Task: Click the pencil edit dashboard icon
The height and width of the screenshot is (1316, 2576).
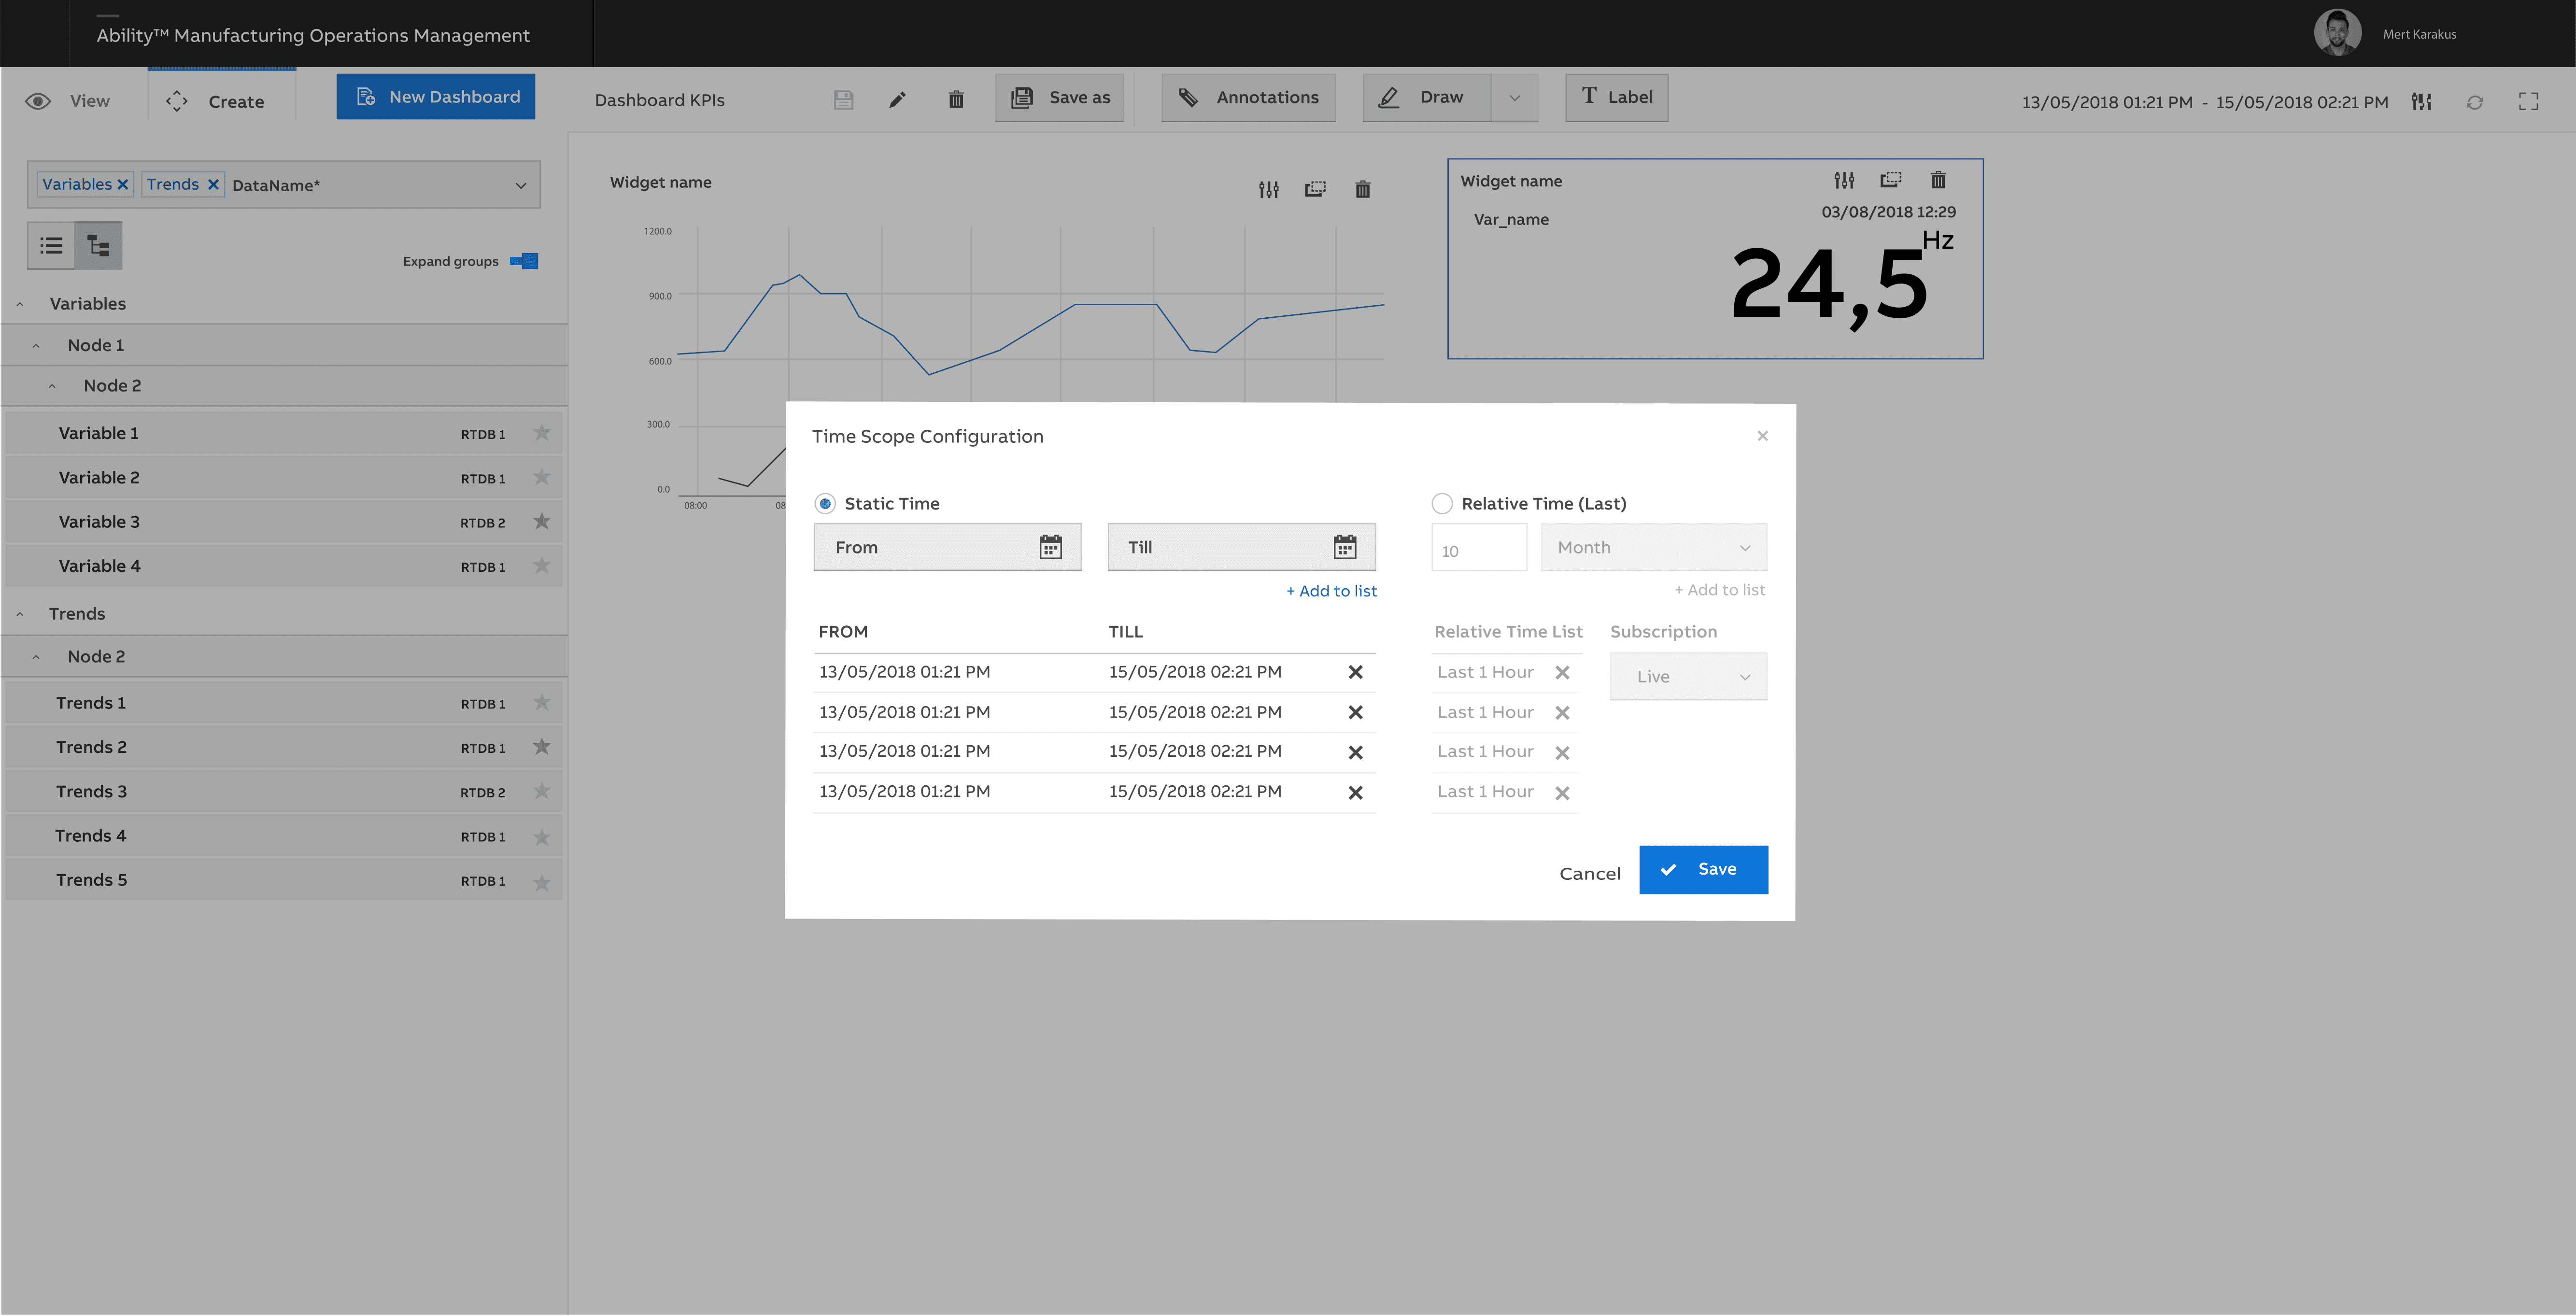Action: (897, 99)
